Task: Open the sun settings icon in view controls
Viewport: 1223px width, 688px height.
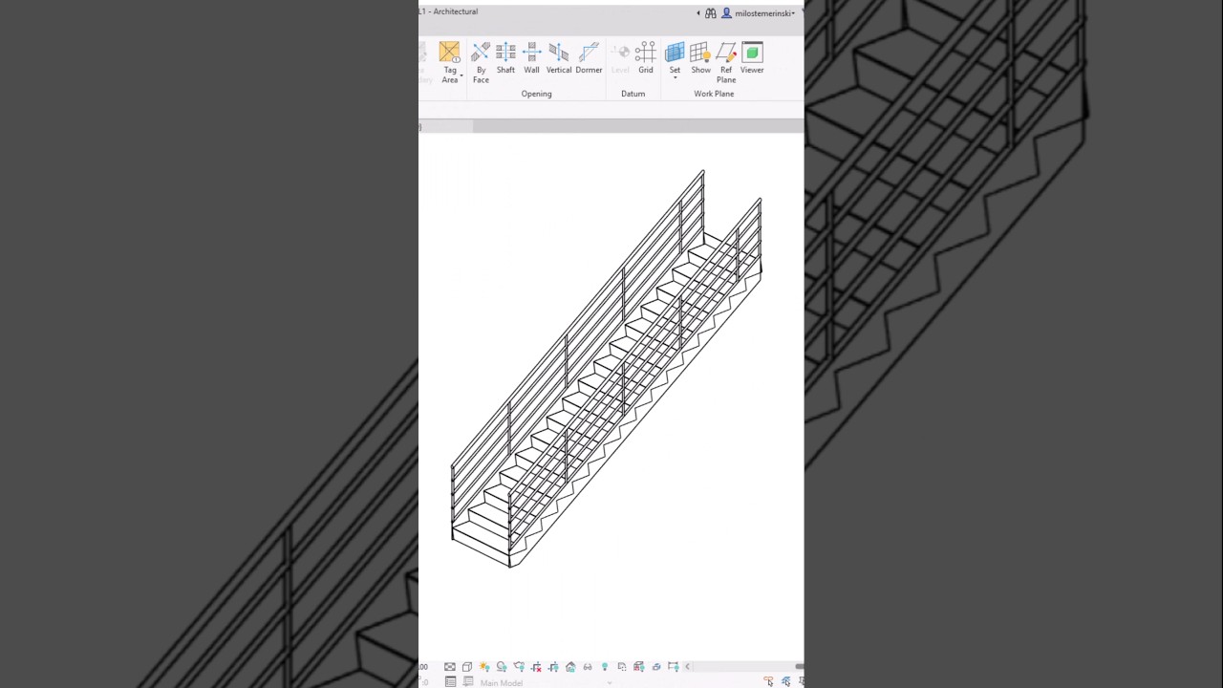Action: (x=484, y=667)
